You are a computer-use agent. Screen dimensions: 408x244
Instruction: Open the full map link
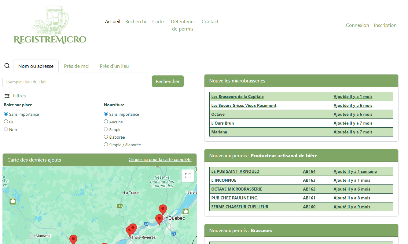pyautogui.click(x=160, y=160)
